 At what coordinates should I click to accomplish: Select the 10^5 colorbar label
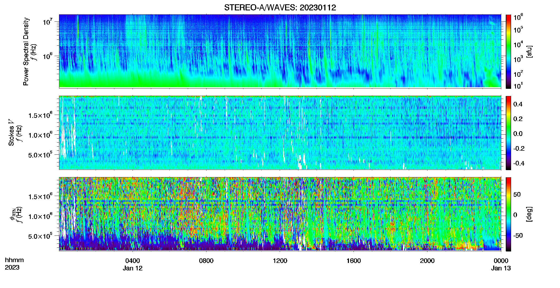tap(518, 30)
